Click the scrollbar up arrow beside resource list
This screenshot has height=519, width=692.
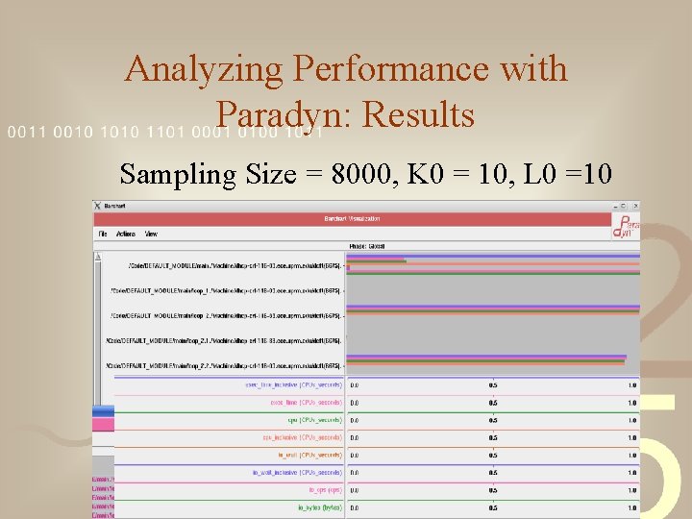click(98, 257)
